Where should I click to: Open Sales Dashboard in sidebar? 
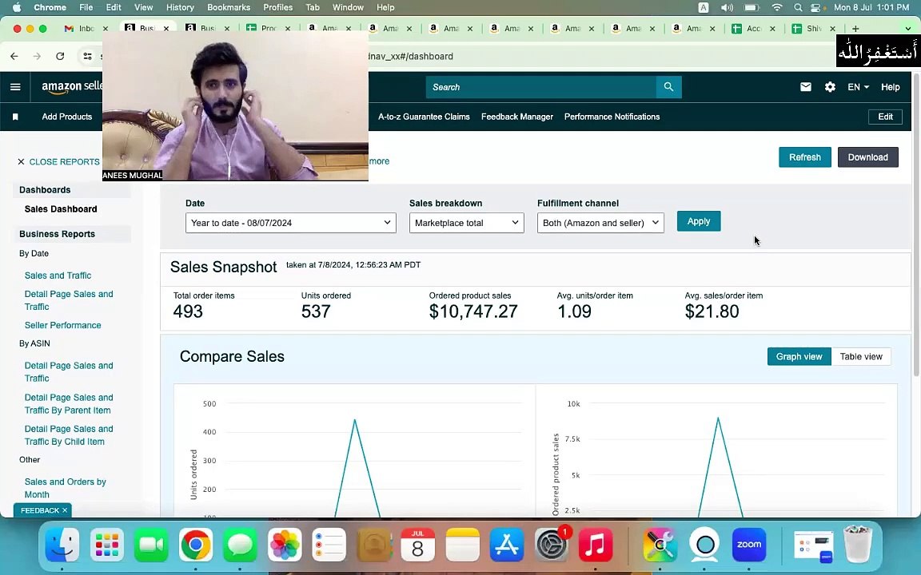coord(61,209)
